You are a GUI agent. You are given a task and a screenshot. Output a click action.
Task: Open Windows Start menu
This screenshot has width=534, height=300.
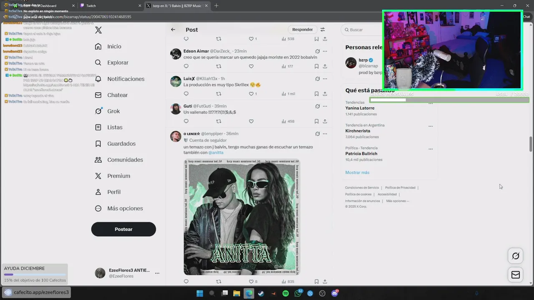pyautogui.click(x=199, y=293)
